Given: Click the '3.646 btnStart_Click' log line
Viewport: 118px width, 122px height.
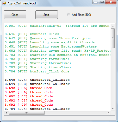Looking at the screenshot, I should (x=32, y=34).
